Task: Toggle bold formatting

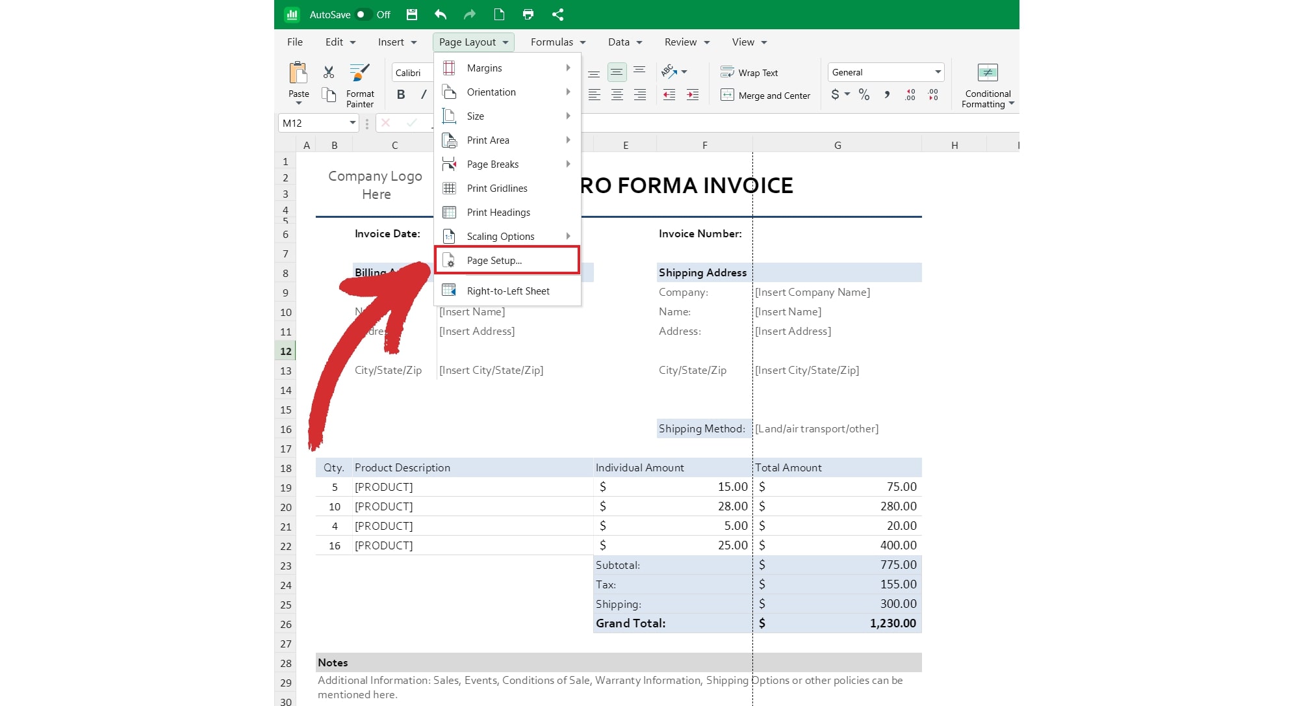Action: [x=400, y=94]
